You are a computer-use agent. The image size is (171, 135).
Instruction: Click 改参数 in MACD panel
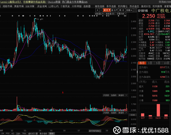click(106, 113)
